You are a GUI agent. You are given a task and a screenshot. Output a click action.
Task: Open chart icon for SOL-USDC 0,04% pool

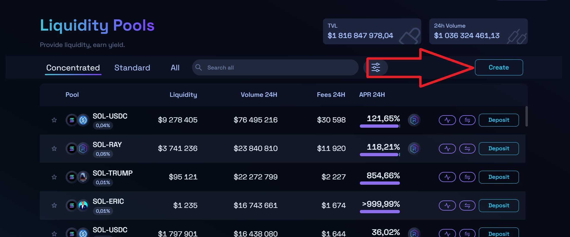coord(447,120)
